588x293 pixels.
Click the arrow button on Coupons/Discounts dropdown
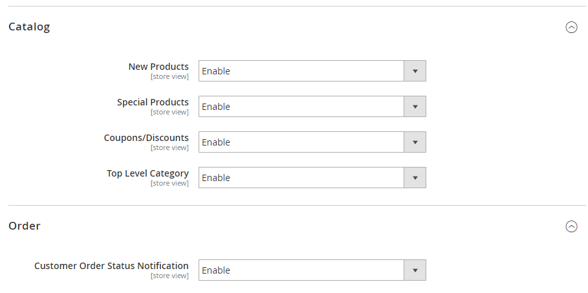pyautogui.click(x=415, y=142)
